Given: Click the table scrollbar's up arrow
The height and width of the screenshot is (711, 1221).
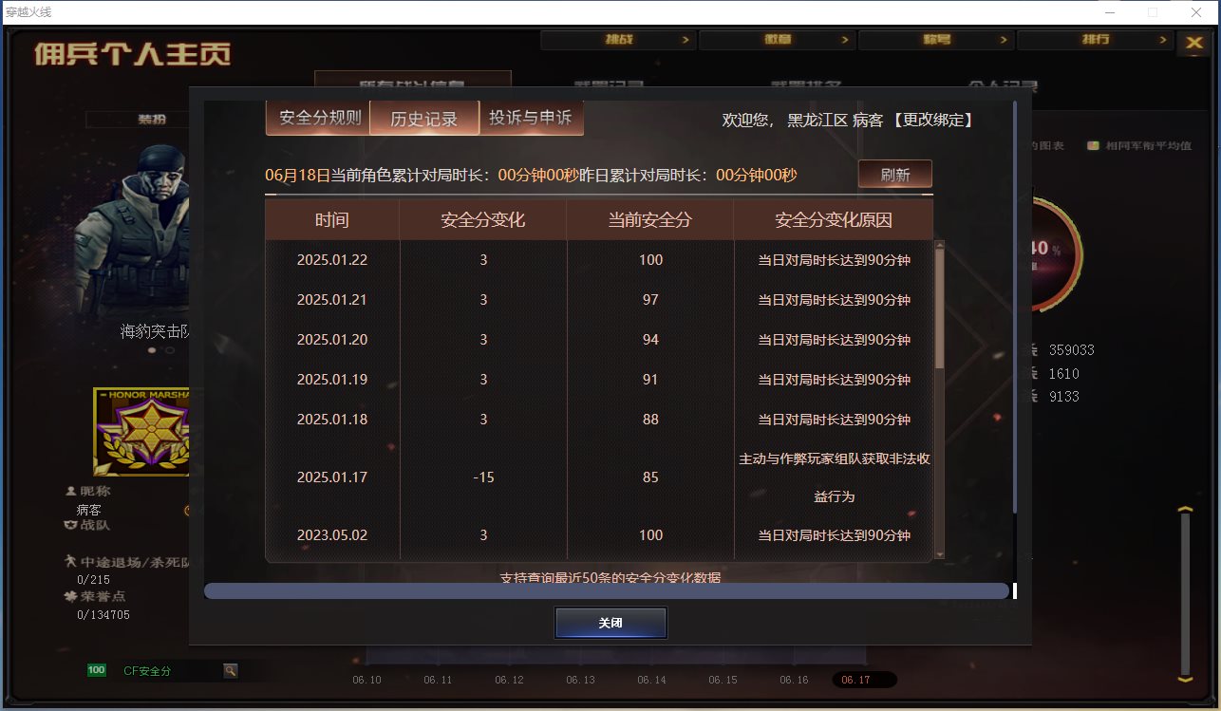Looking at the screenshot, I should coord(940,244).
